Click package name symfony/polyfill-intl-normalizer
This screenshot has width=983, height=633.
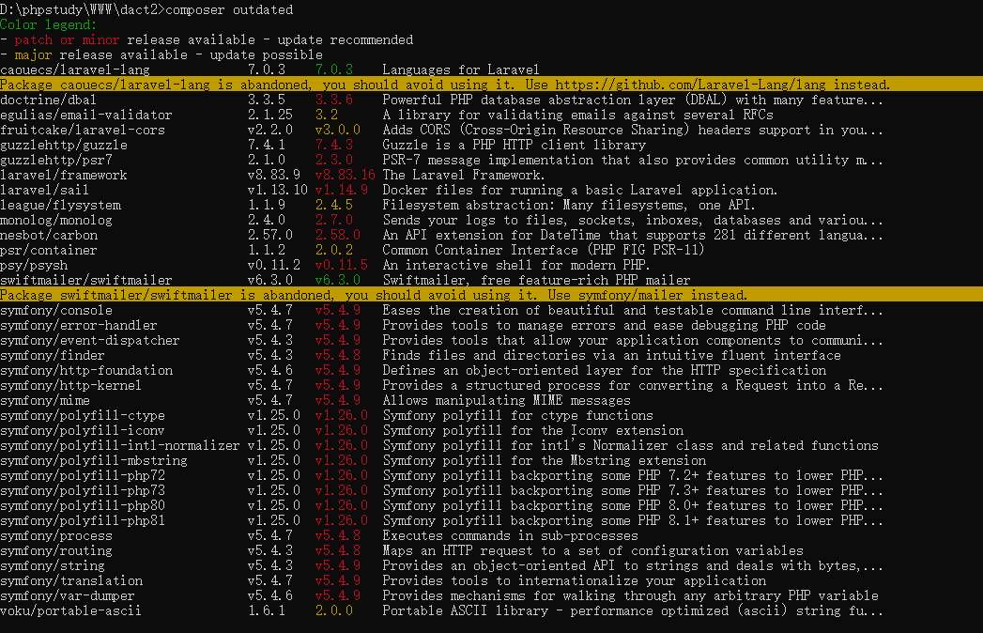coord(120,446)
